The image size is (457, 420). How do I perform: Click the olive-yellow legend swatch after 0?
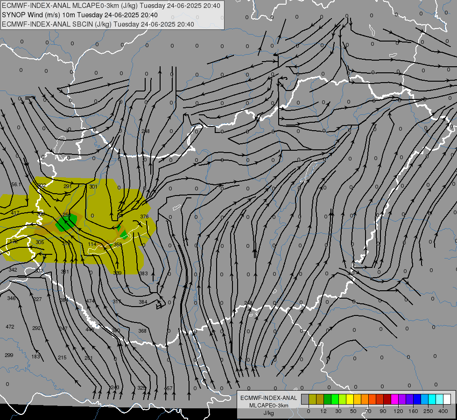pyautogui.click(x=312, y=399)
